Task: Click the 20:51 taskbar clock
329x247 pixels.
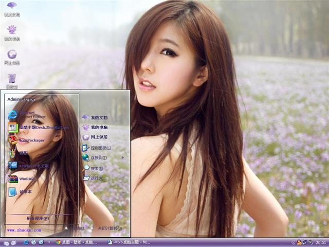Action: tap(321, 242)
